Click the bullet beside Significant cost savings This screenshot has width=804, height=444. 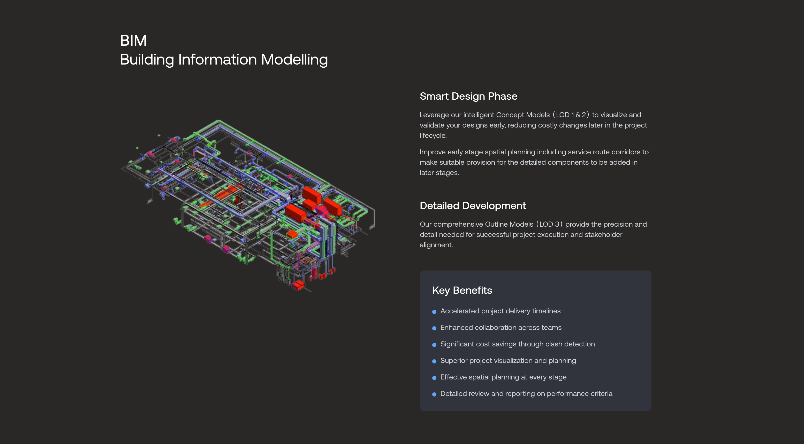pyautogui.click(x=434, y=345)
